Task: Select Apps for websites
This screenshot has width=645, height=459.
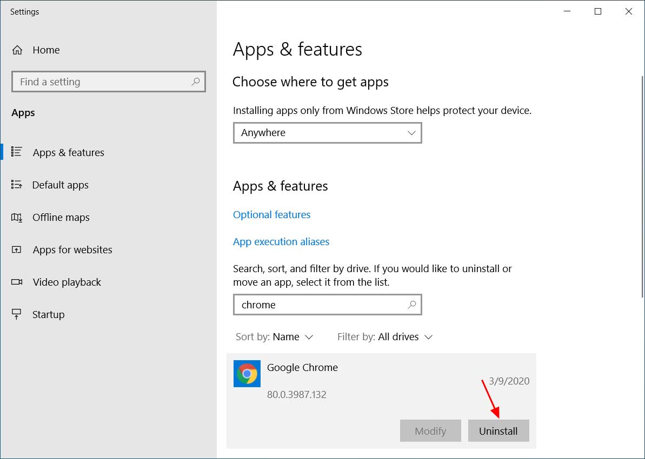Action: (72, 250)
